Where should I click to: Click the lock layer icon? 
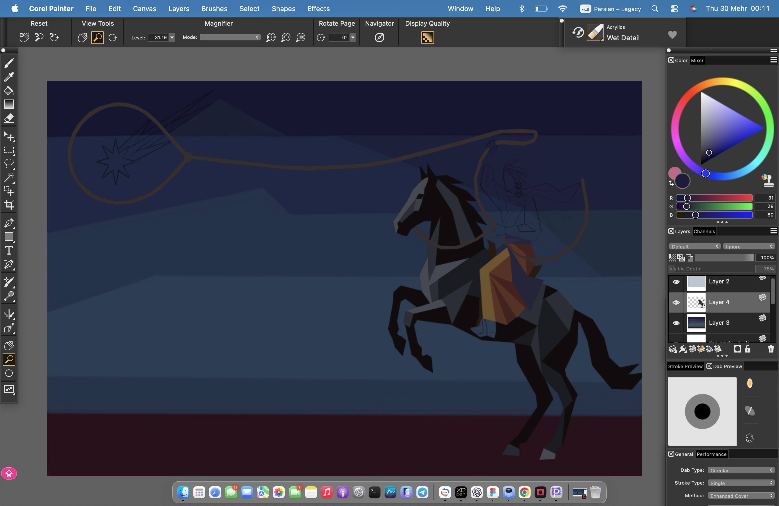(747, 349)
